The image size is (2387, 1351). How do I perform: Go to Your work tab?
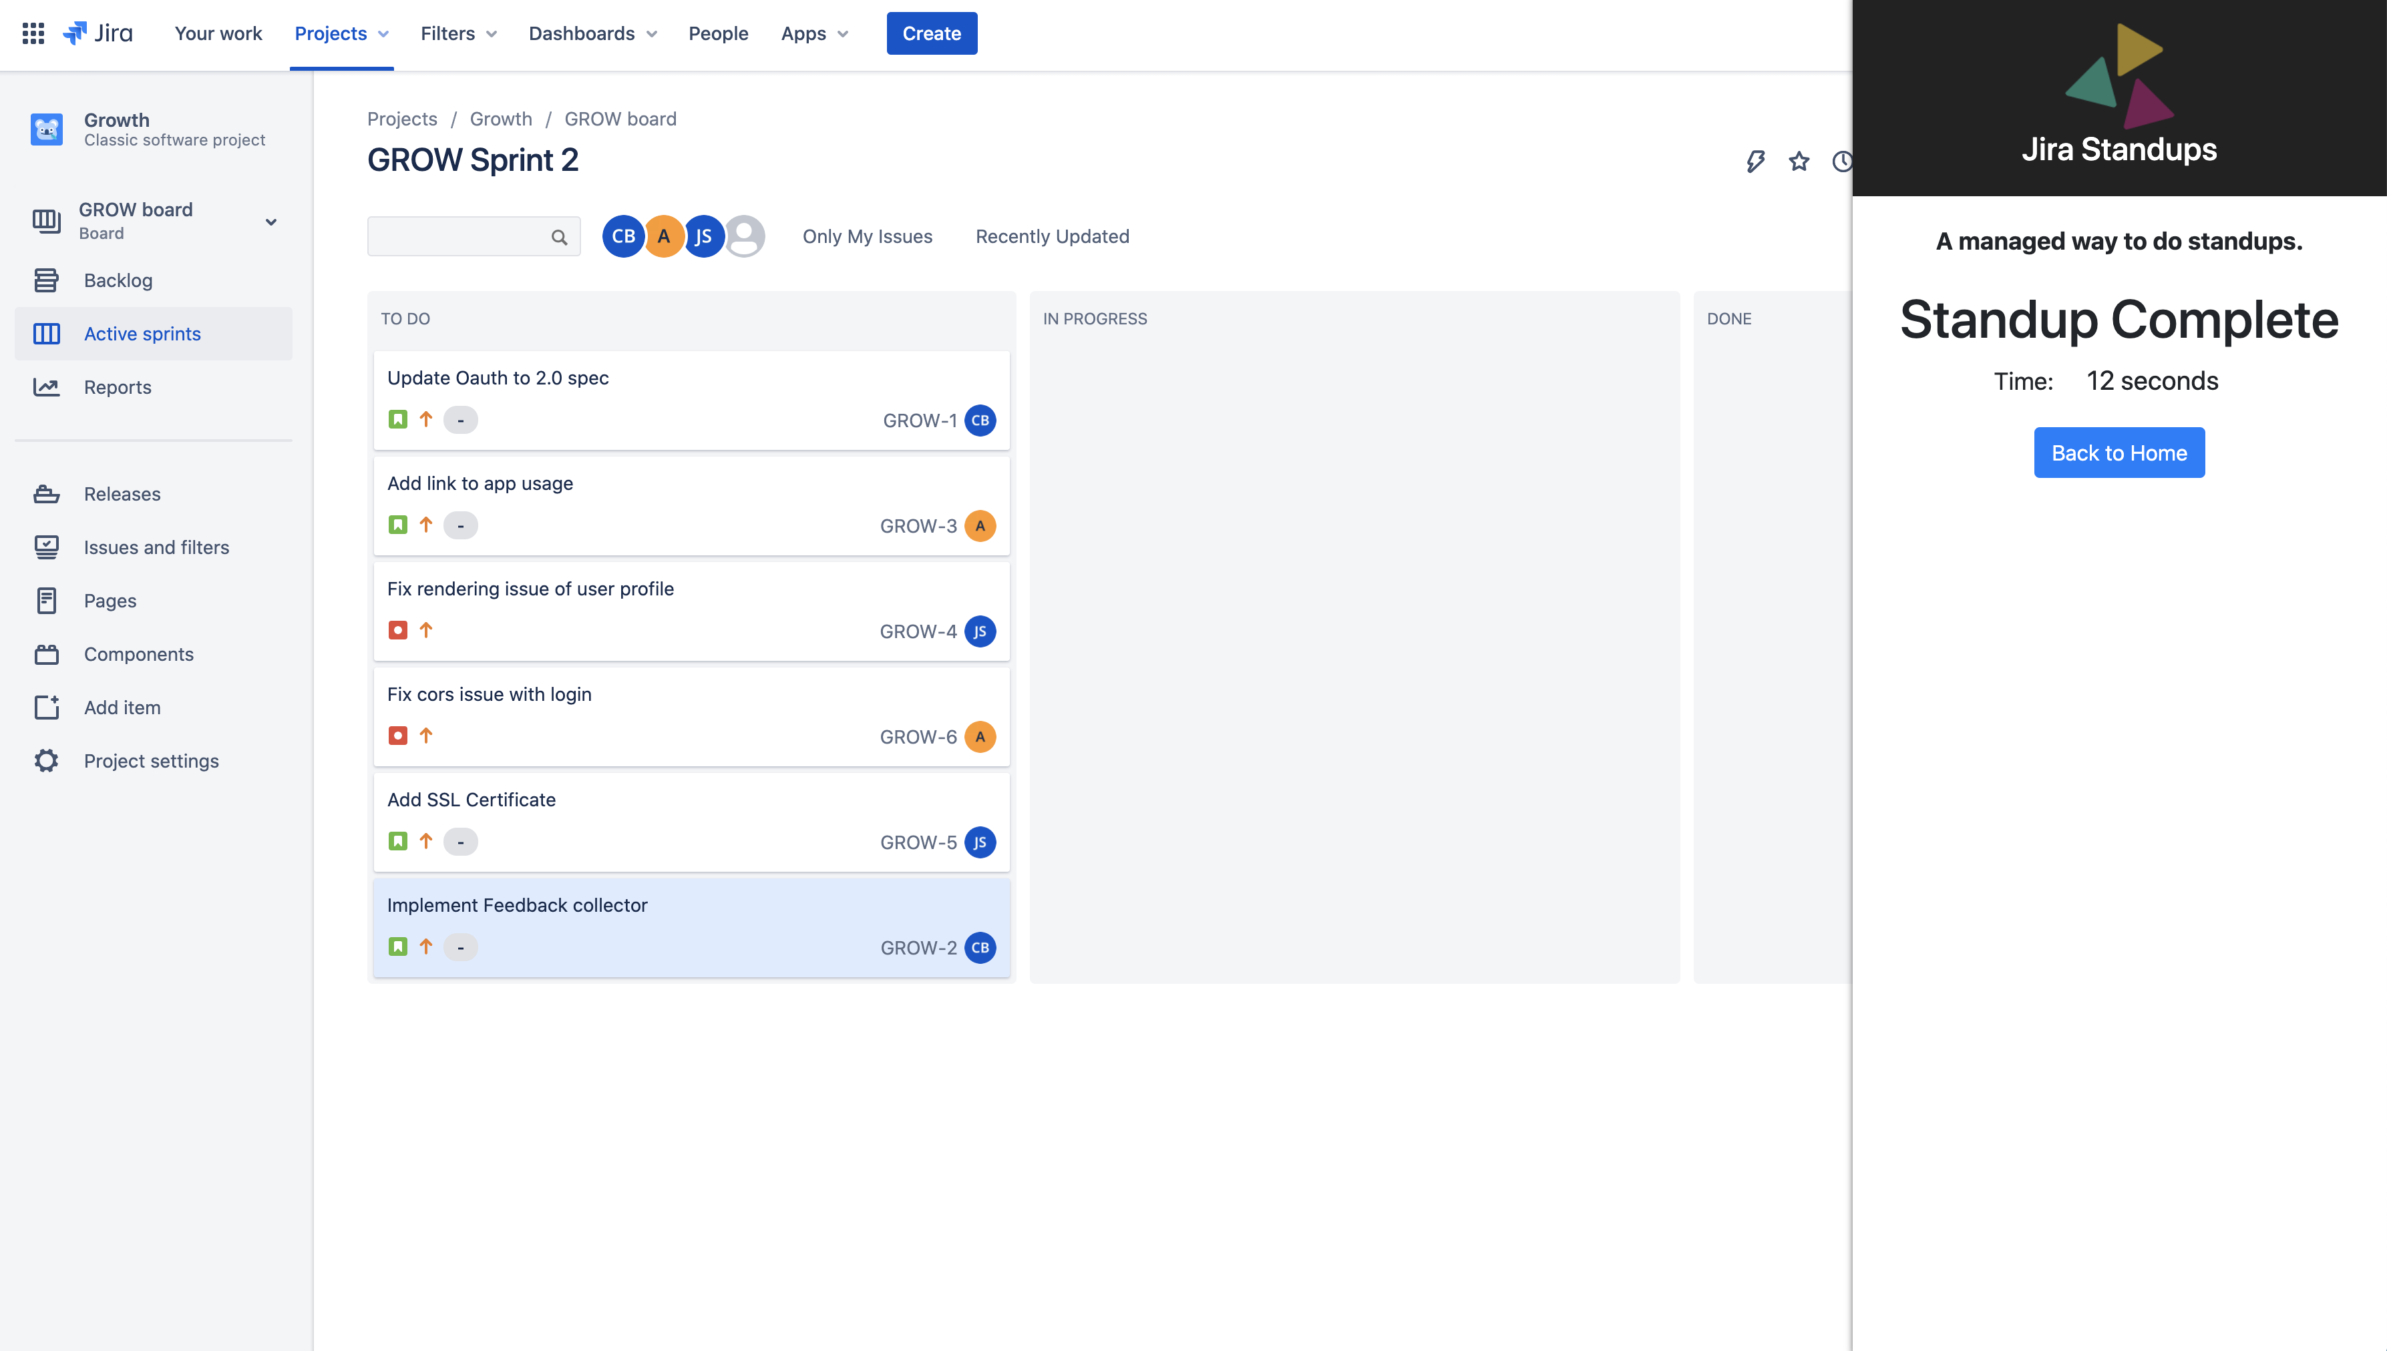[x=218, y=33]
